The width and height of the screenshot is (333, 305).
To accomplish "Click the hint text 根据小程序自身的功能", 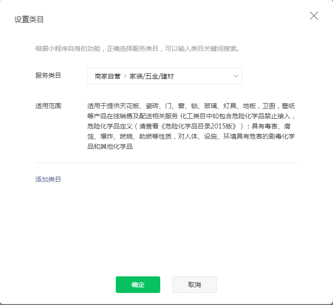I will [68, 49].
